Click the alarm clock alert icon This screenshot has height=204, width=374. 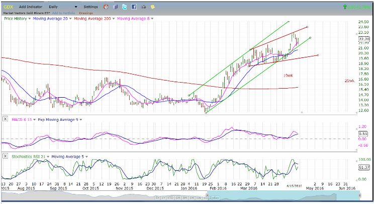(106, 7)
